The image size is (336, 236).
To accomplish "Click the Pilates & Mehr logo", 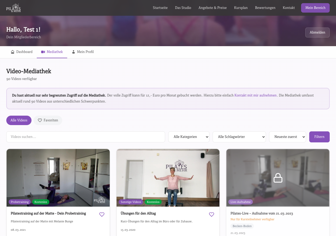I will point(13,8).
